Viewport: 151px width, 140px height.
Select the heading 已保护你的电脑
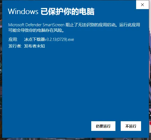68,12
